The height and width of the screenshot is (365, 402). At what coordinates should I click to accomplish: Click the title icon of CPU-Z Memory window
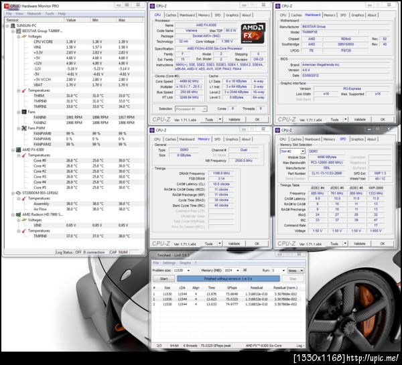click(152, 130)
